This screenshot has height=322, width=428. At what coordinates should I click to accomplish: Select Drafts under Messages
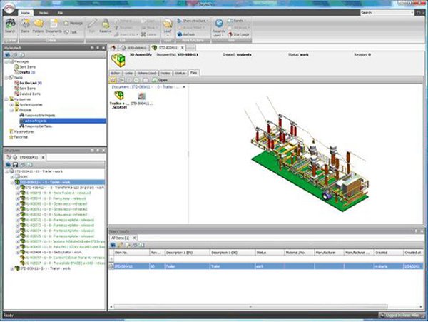[25, 72]
